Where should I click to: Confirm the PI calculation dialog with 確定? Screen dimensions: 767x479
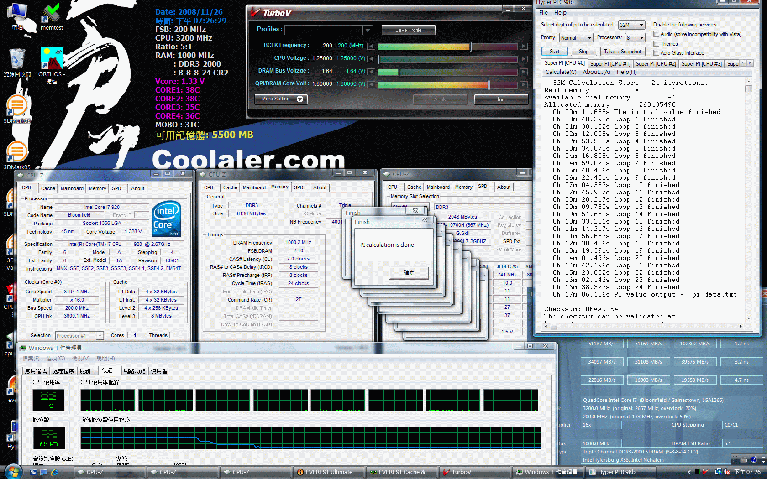[x=409, y=273]
